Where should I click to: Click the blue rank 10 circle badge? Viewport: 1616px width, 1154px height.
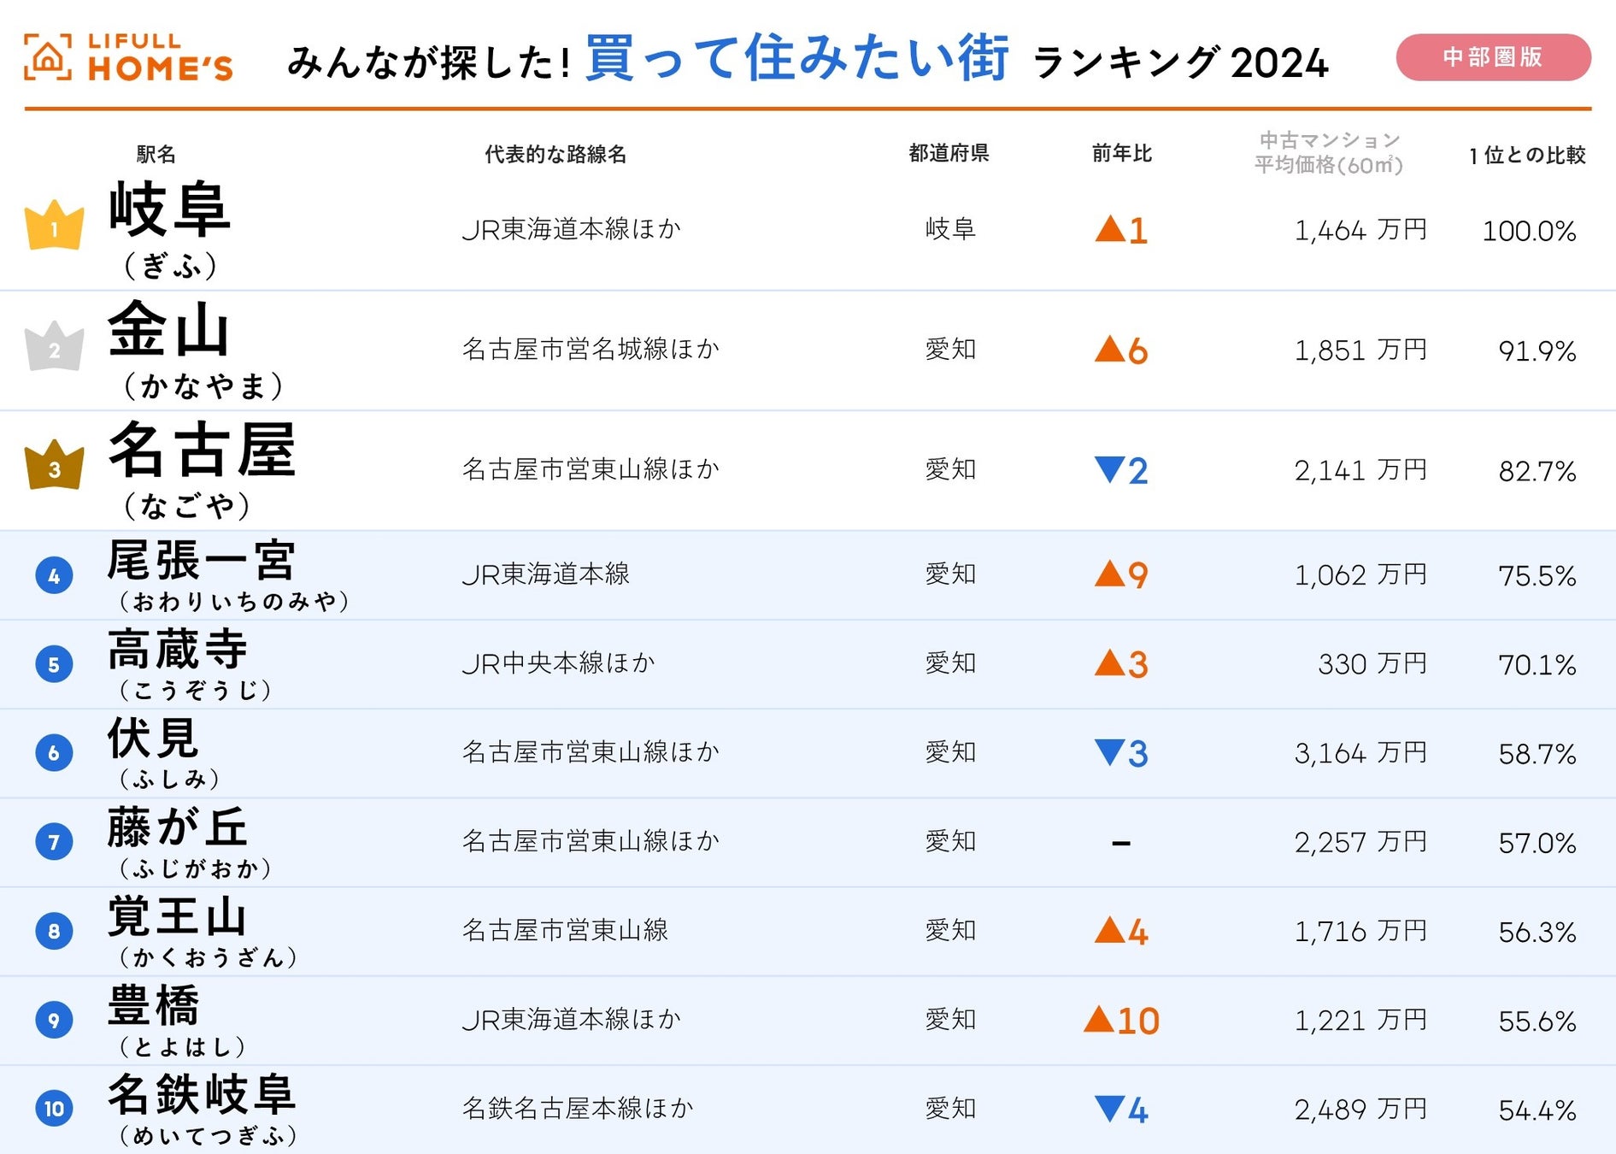54,1109
